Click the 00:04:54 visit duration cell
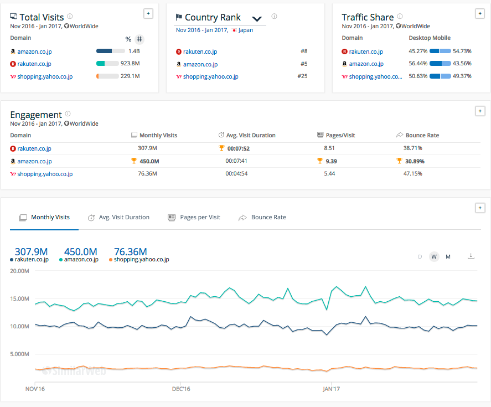The image size is (491, 407). tap(236, 173)
